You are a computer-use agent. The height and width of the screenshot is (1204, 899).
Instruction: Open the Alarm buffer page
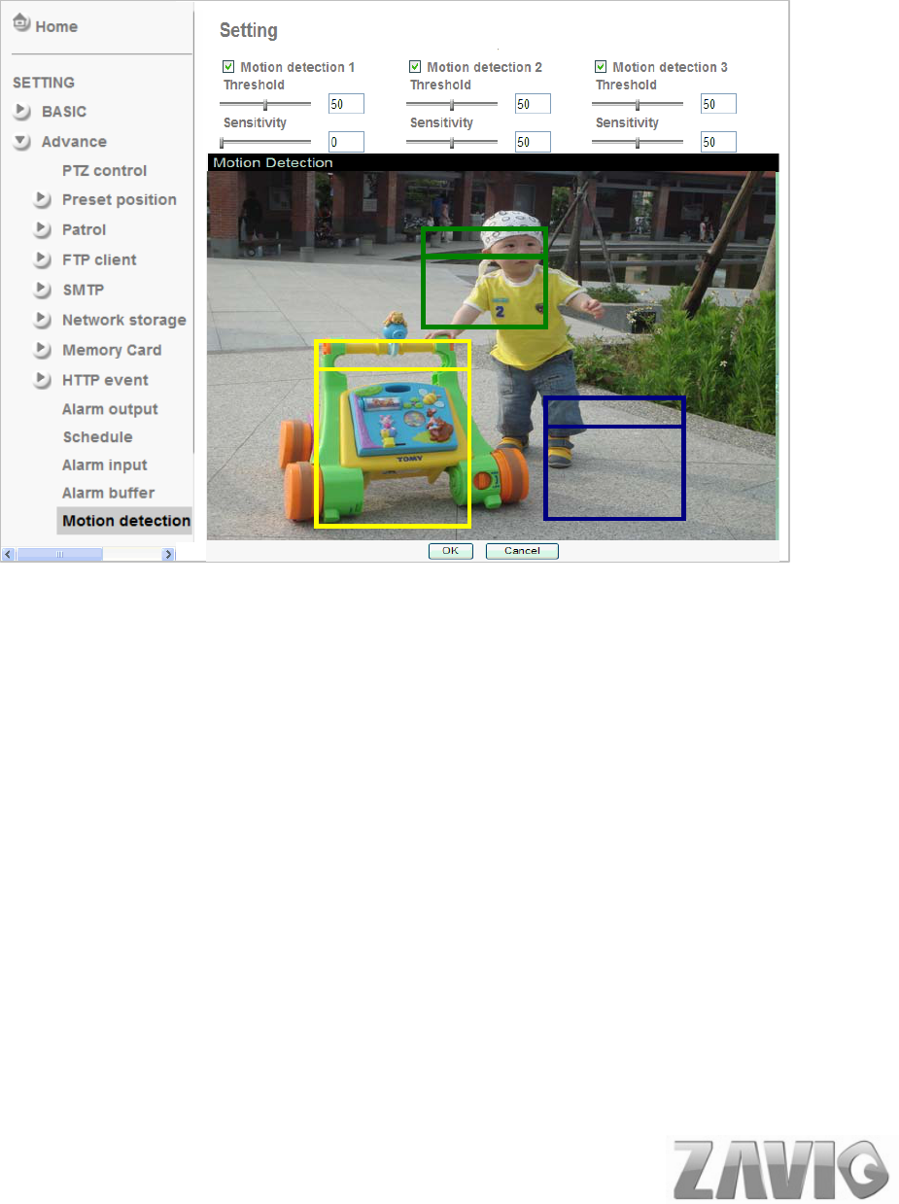(108, 493)
